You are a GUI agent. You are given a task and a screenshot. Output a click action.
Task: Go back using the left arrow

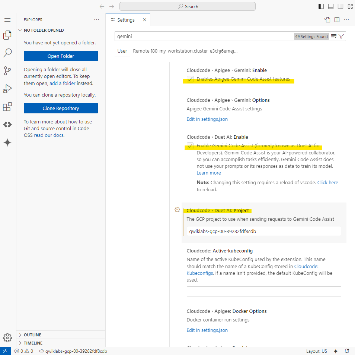click(x=102, y=7)
